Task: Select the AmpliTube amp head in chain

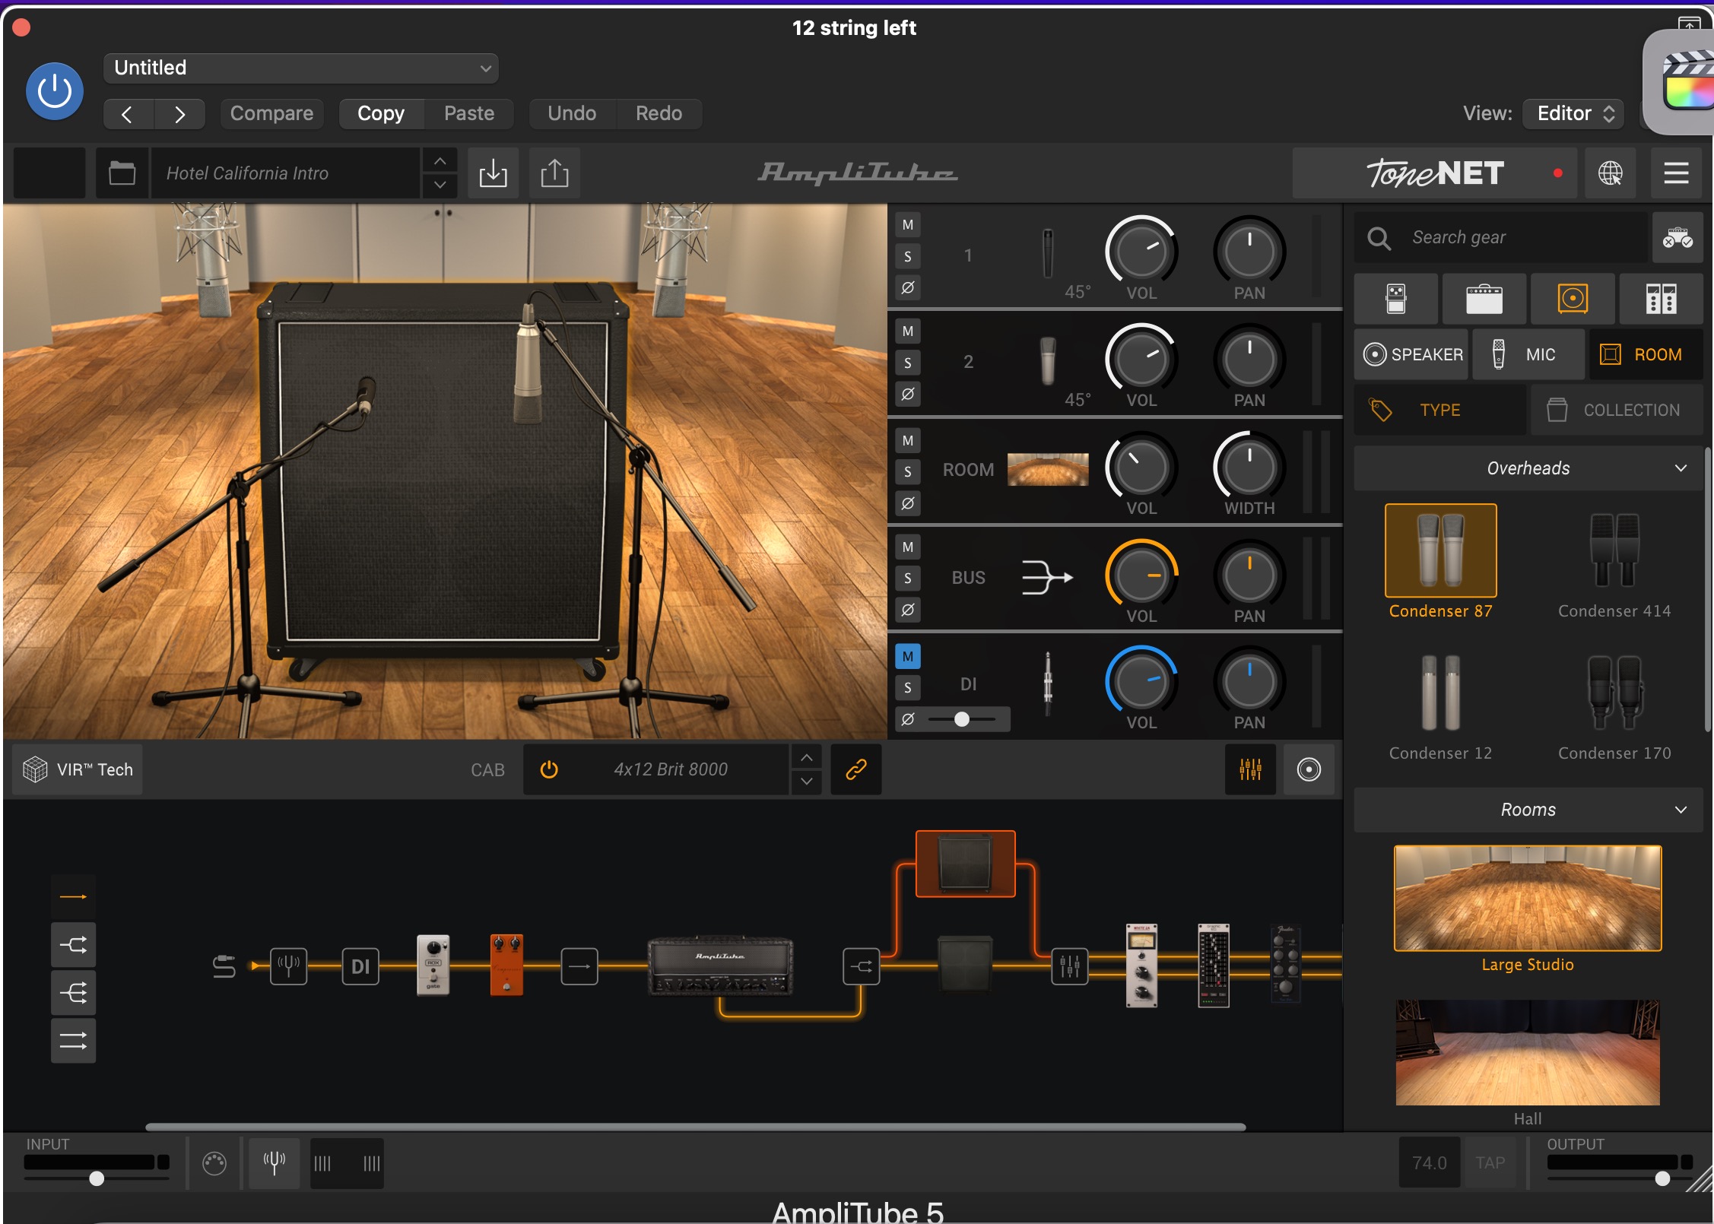Action: point(720,966)
